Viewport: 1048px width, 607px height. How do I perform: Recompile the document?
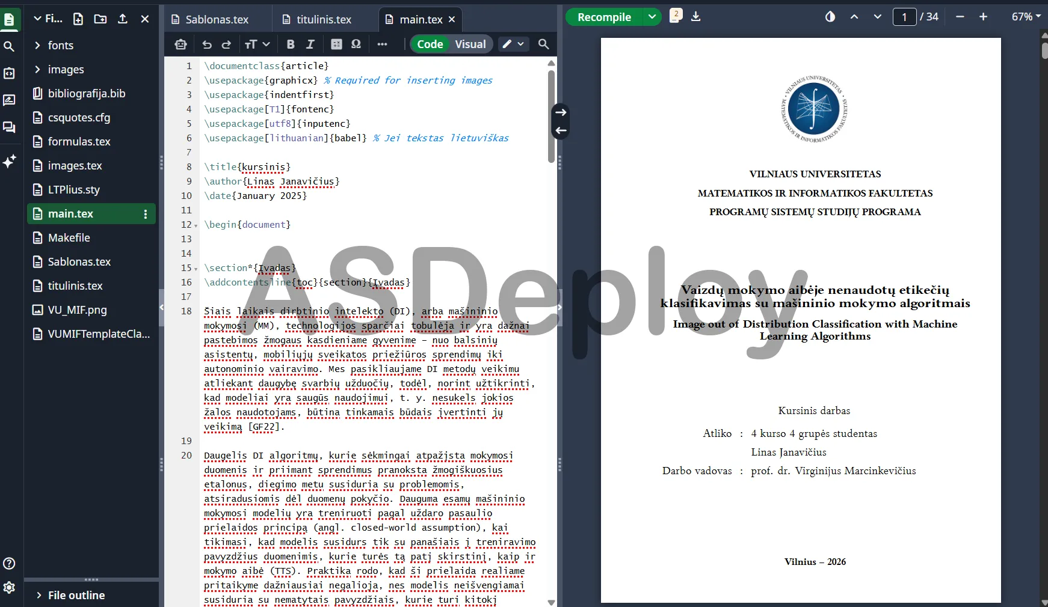[604, 17]
